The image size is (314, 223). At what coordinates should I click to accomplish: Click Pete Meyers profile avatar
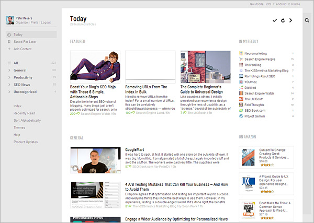[x=9, y=20]
